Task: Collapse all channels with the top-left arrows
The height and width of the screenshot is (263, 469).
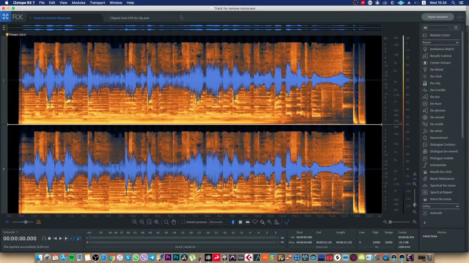Action: 4,28
